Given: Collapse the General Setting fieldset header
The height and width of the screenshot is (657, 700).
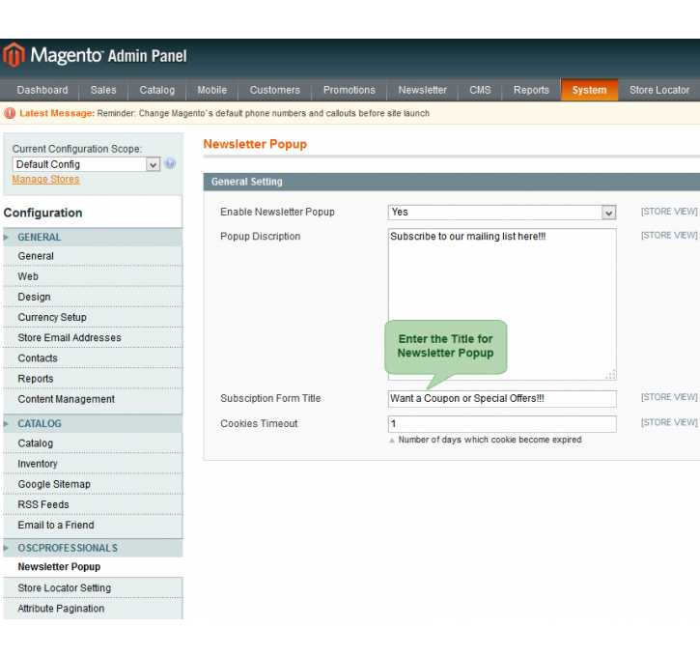Looking at the screenshot, I should [x=452, y=182].
